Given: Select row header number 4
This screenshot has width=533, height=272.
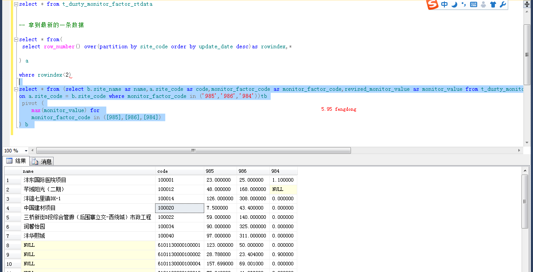Looking at the screenshot, I should 13,208.
